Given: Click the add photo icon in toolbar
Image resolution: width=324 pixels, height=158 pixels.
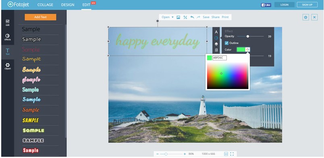Looking at the screenshot, I should pos(179,17).
